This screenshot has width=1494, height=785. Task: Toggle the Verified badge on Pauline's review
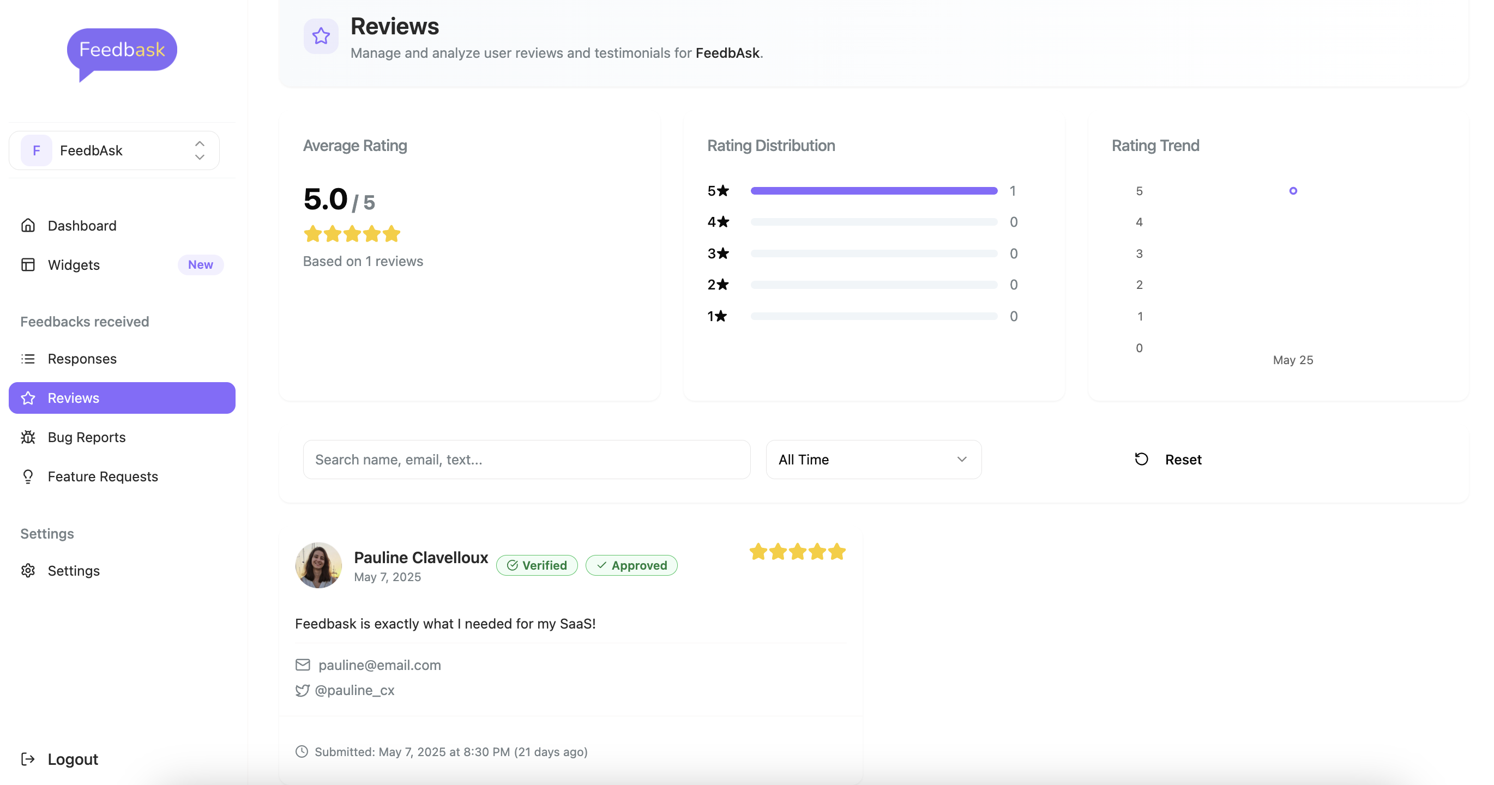pos(537,565)
